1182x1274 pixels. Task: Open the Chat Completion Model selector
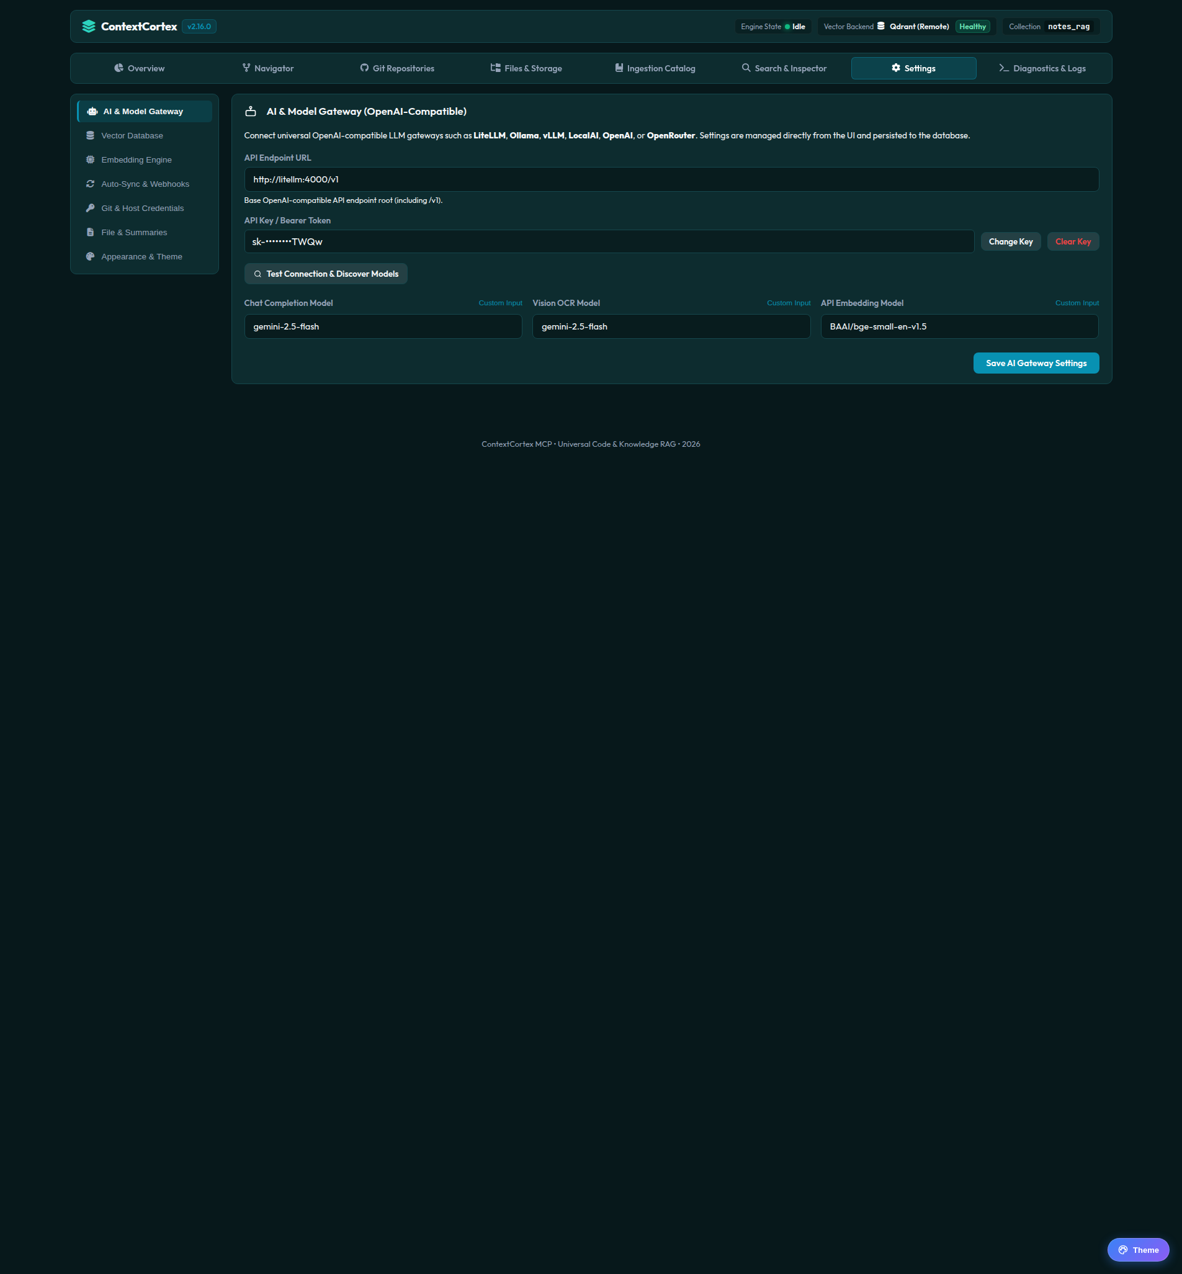click(383, 326)
